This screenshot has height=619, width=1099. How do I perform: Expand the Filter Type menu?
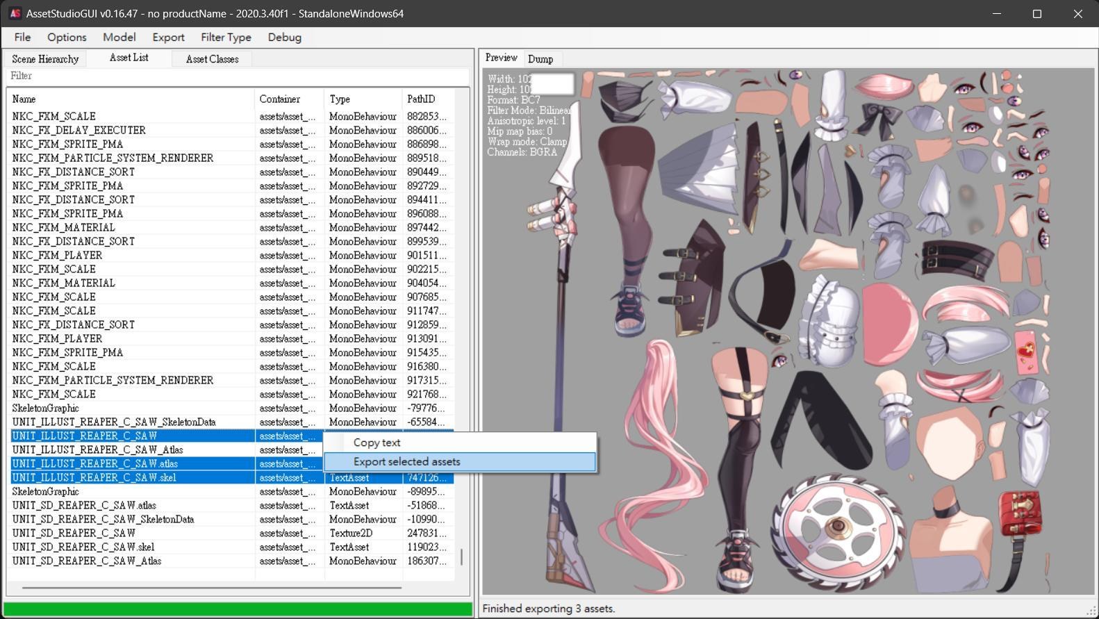[x=226, y=38]
